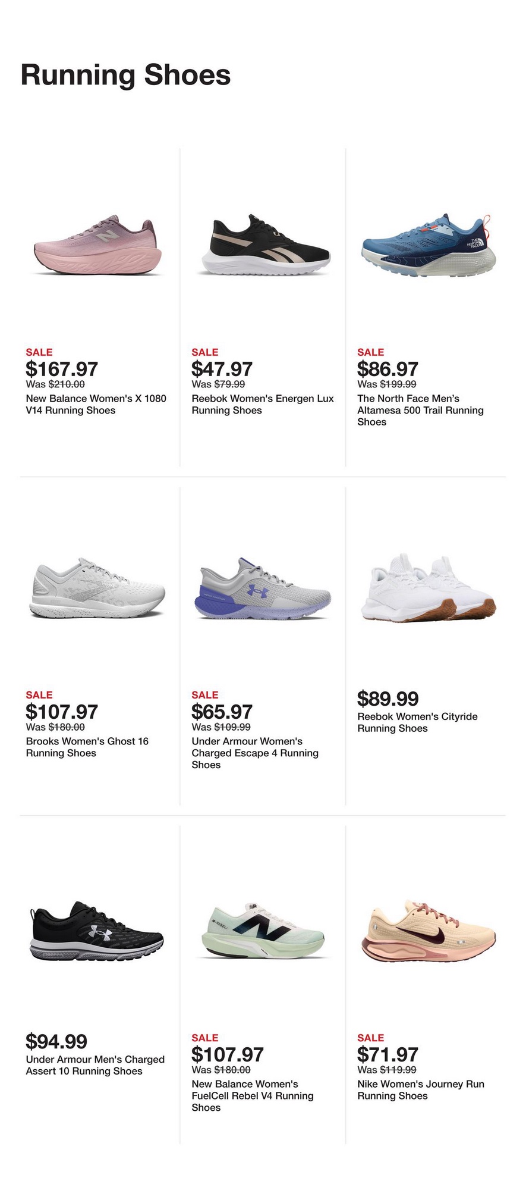Click Reebok Women's Energen Lux Running Shoes title

pos(262,405)
